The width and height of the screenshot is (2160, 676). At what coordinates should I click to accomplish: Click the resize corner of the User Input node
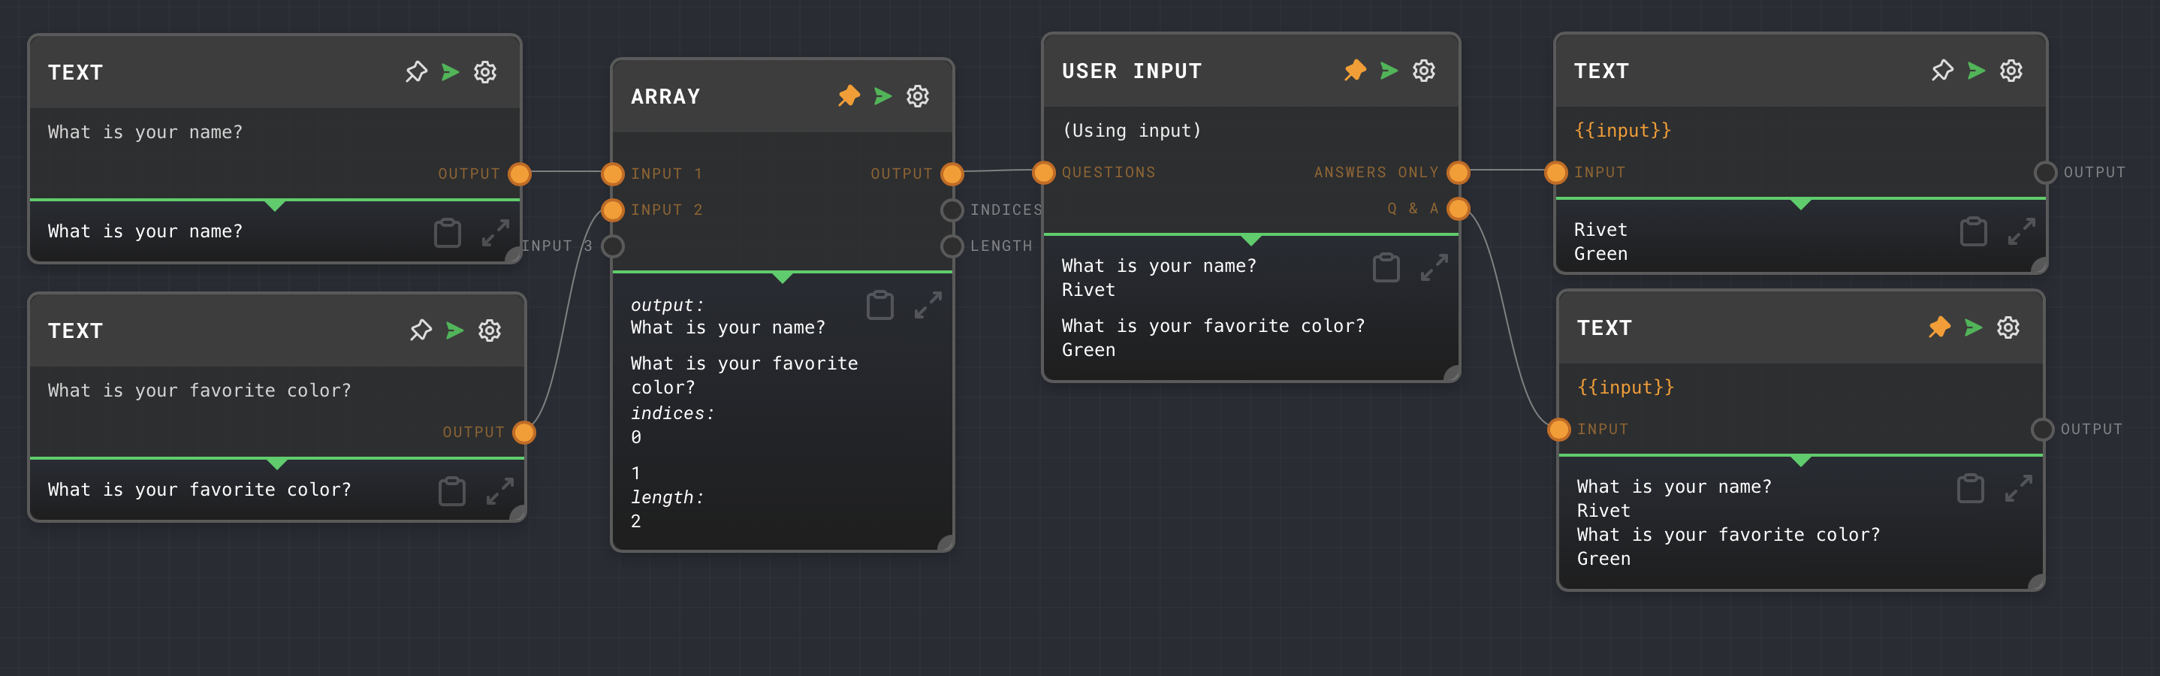tap(1453, 374)
